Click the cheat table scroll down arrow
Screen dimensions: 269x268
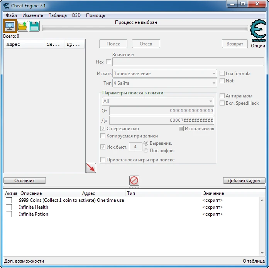(x=262, y=253)
